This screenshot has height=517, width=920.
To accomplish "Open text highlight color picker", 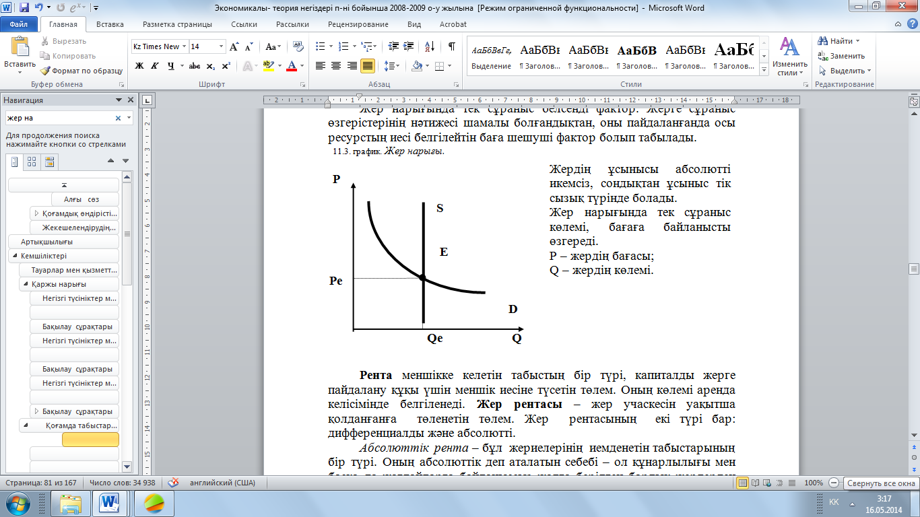I will tap(278, 66).
